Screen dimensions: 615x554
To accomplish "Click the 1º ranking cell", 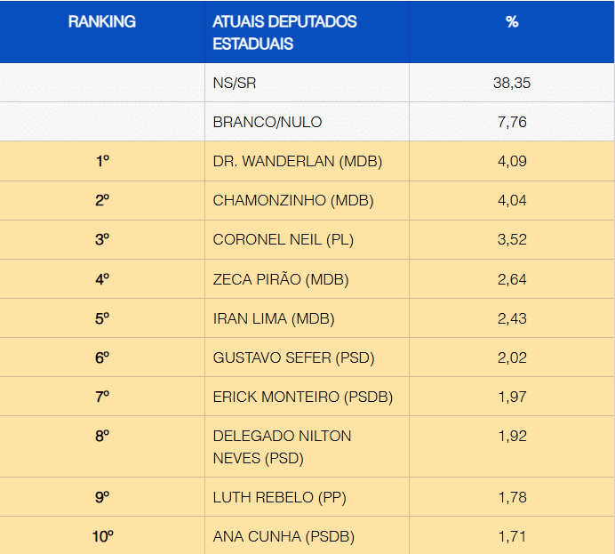I will pyautogui.click(x=102, y=162).
